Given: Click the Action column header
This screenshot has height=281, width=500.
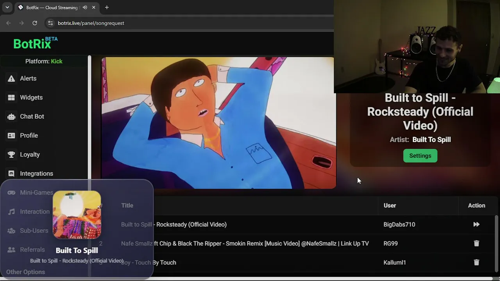Looking at the screenshot, I should point(477,205).
